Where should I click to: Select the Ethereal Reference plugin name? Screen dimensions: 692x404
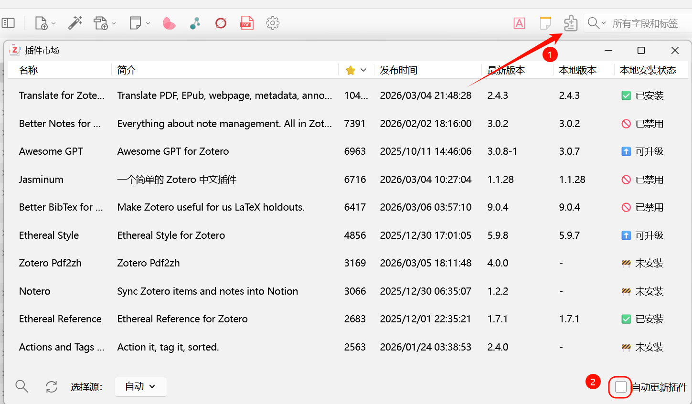pyautogui.click(x=60, y=319)
